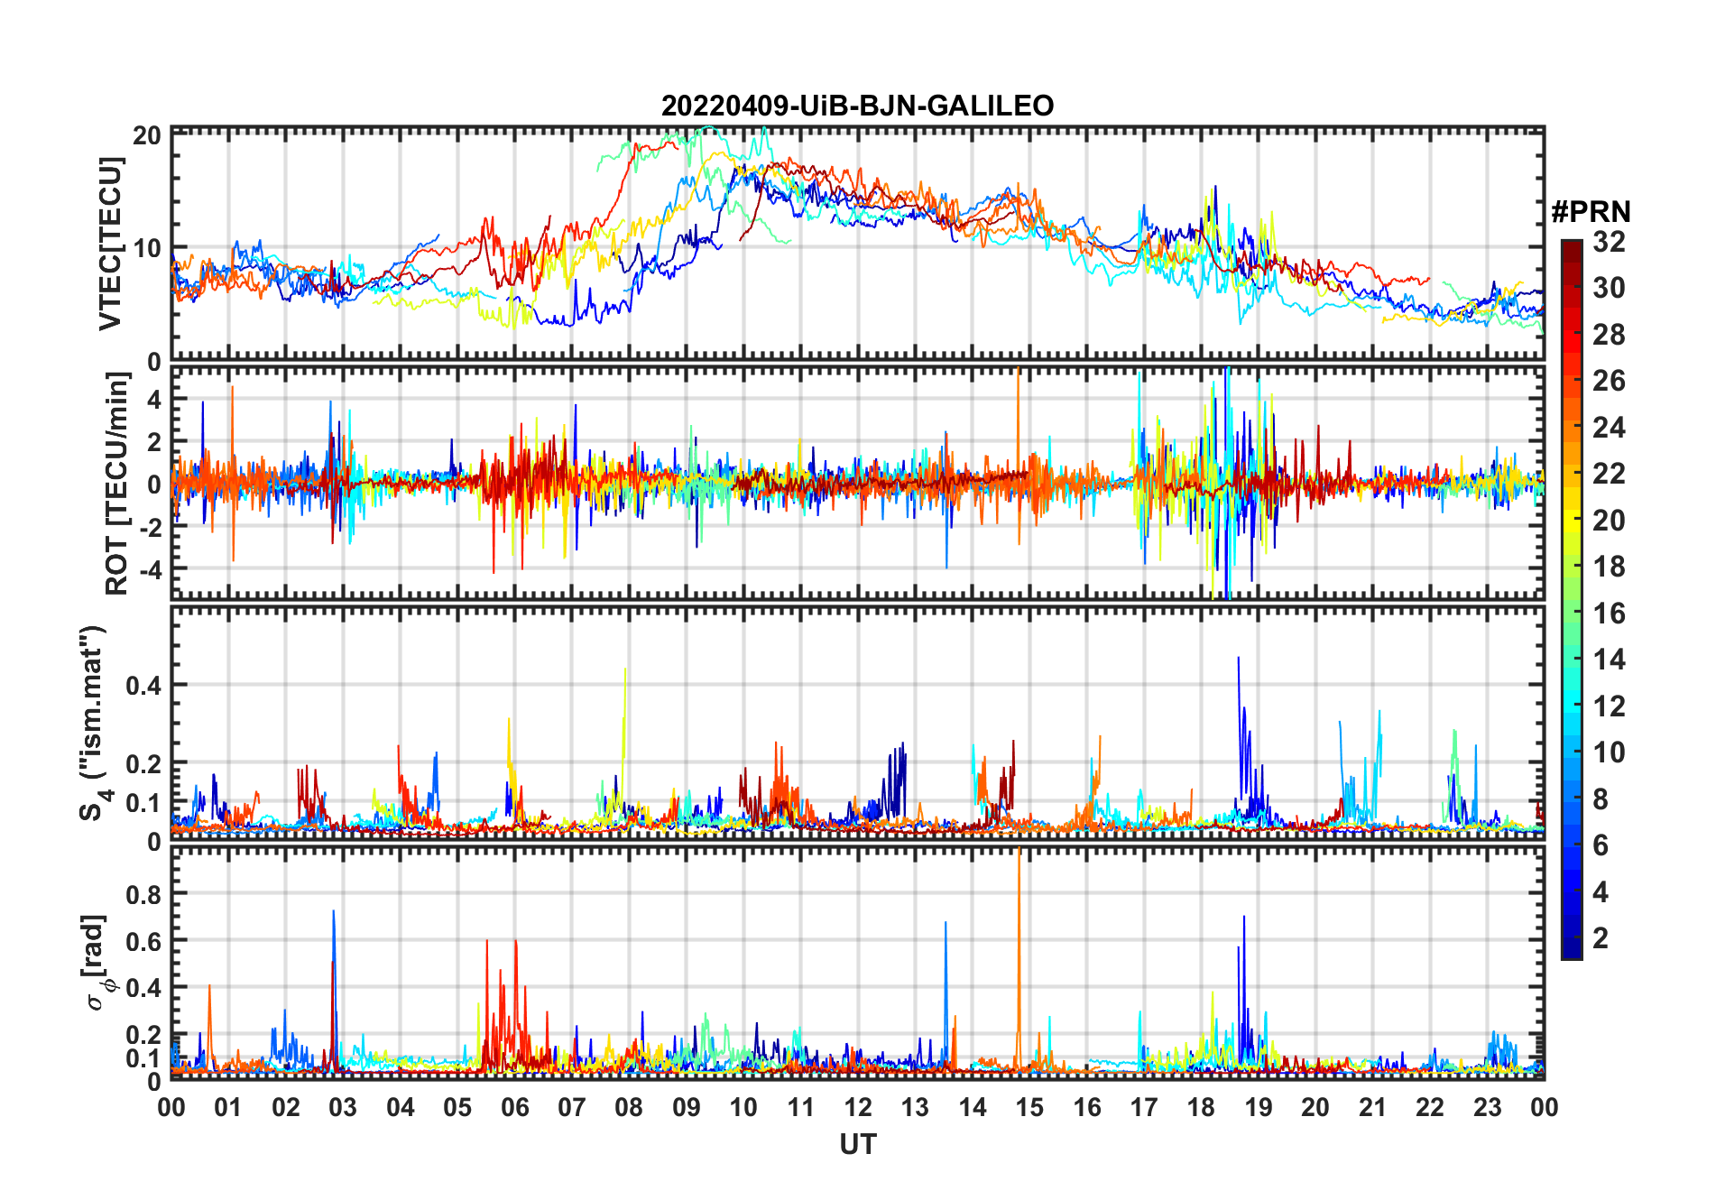Select the PRN colorbar tick label 8

tap(1601, 798)
